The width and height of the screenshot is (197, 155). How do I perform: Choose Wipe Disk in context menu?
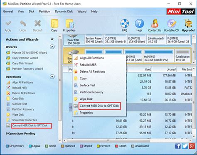[x=99, y=99]
